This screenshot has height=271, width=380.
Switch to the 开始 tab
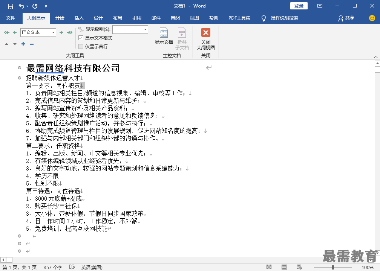click(x=60, y=18)
